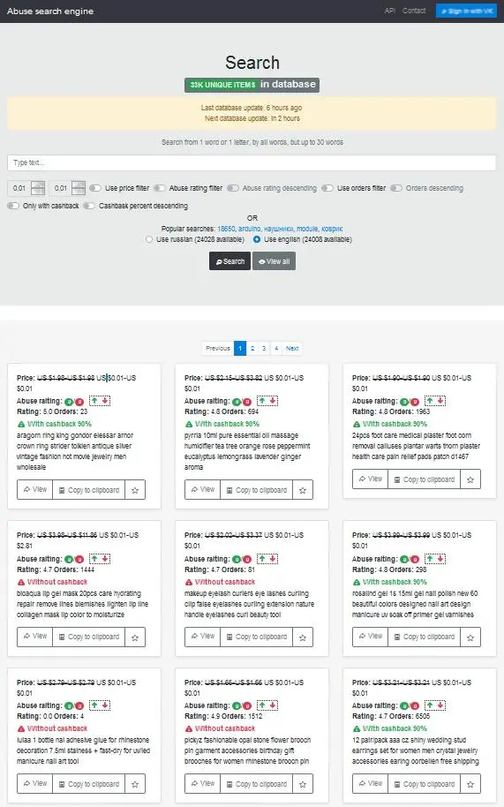
Task: Click the View all button
Action: (x=275, y=261)
